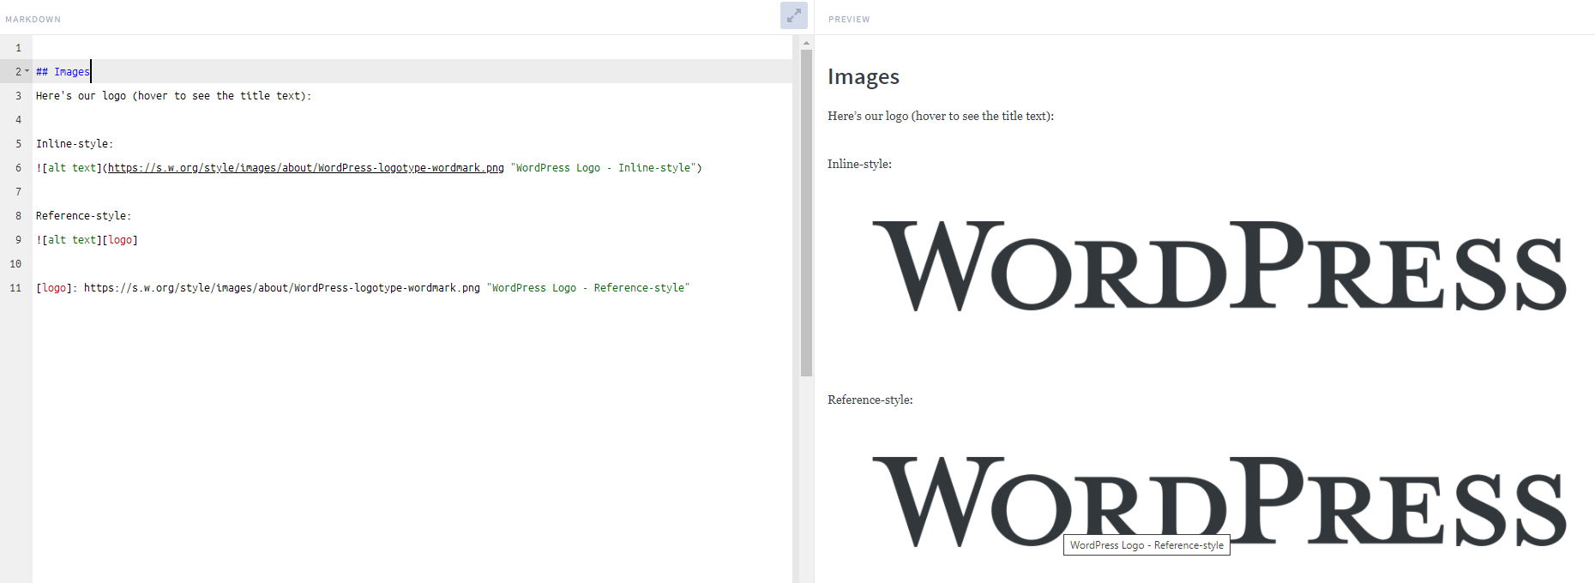
Task: Click the '![alt text][logo]' line in editor
Action: click(x=87, y=240)
